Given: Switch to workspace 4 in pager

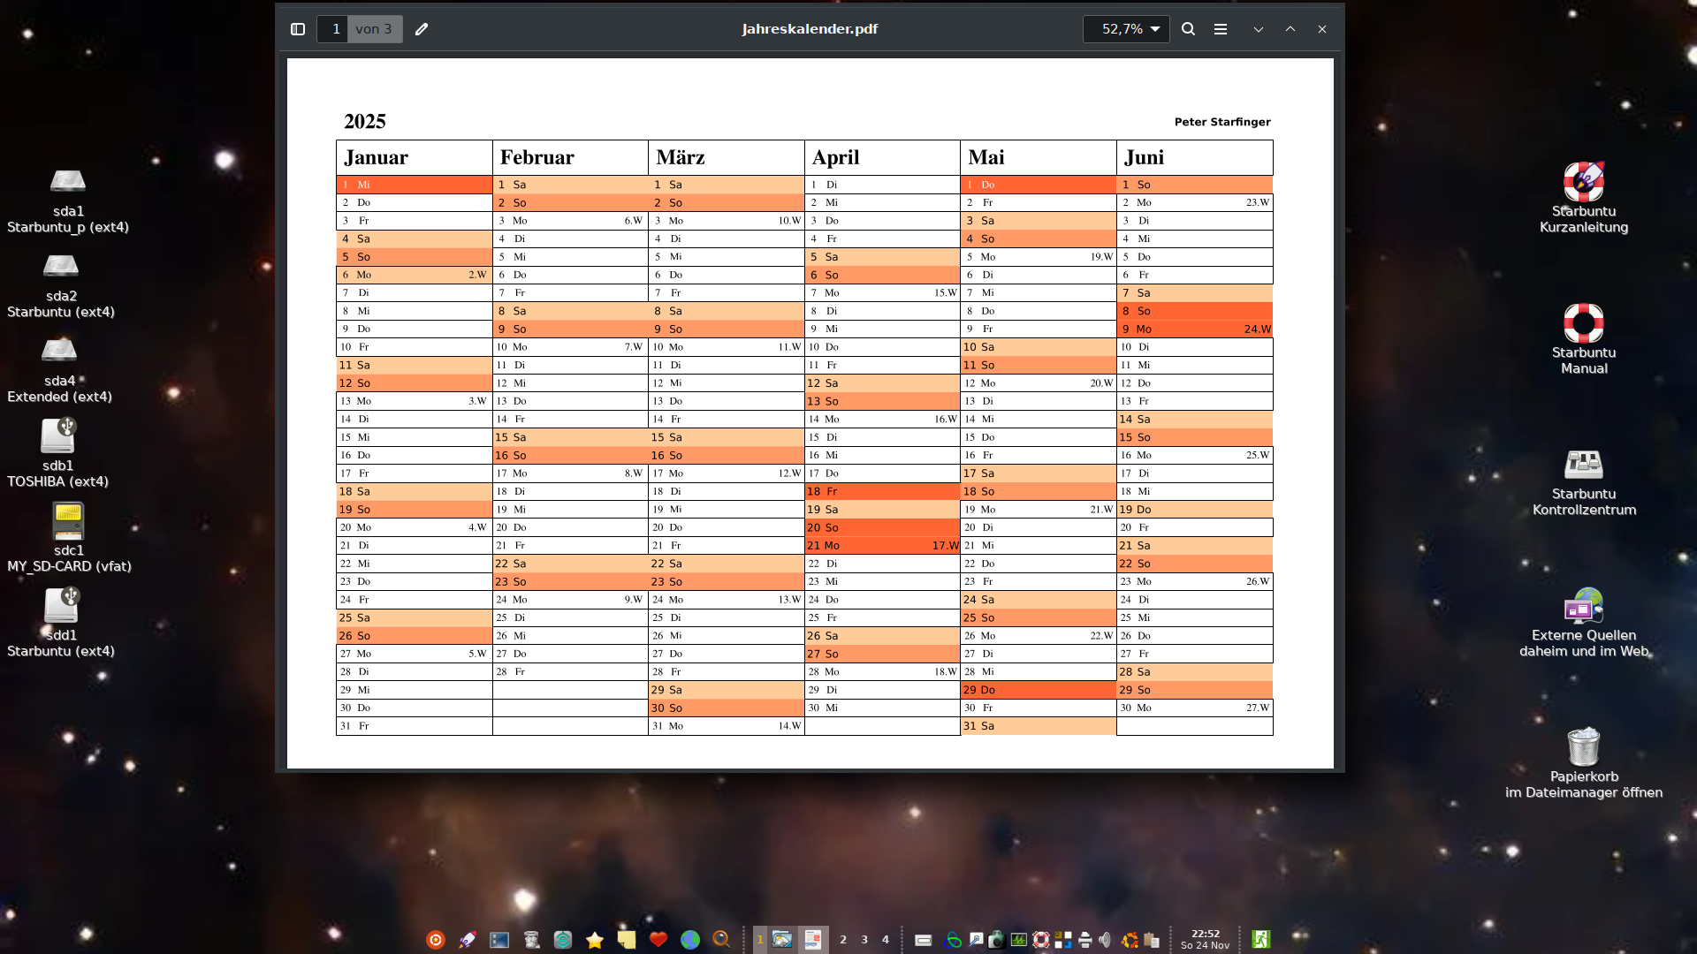Looking at the screenshot, I should pos(886,940).
